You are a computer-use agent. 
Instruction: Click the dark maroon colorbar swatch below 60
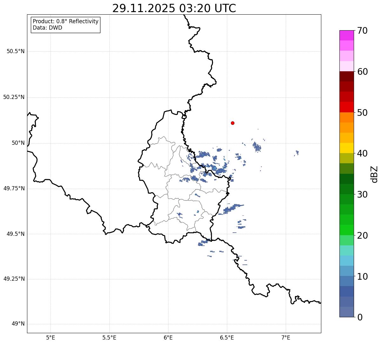[x=346, y=76]
